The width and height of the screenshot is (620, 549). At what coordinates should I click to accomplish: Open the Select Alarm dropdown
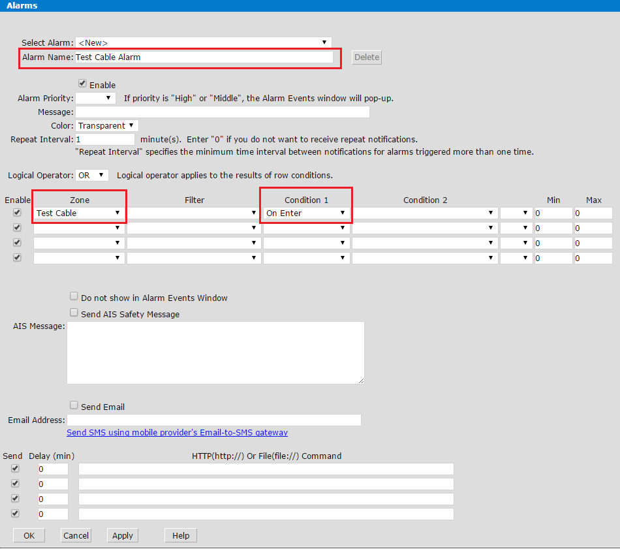pyautogui.click(x=203, y=42)
